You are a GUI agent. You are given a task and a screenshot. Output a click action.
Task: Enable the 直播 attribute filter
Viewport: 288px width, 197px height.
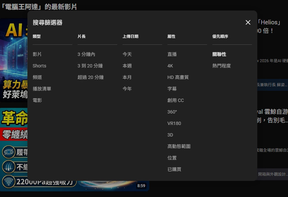coord(171,54)
